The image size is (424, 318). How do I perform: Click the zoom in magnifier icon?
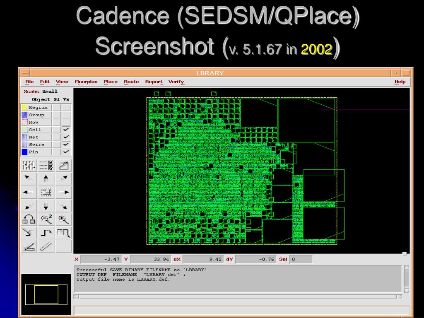pos(63,219)
